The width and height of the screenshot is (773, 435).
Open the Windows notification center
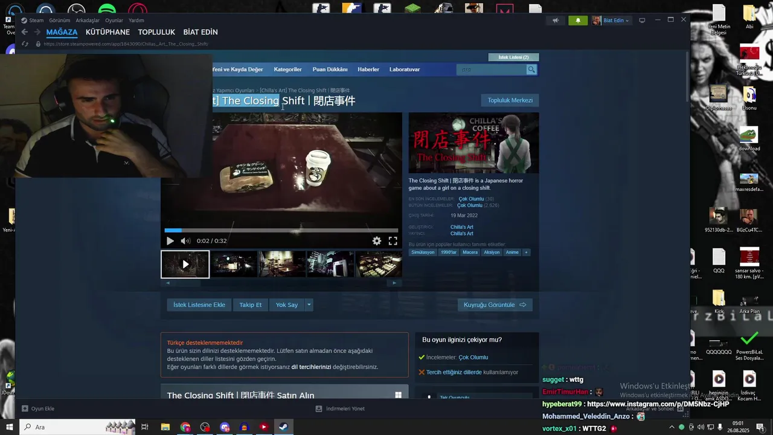click(x=760, y=427)
